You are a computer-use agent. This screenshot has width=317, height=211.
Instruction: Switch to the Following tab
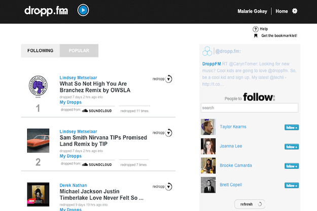41,51
